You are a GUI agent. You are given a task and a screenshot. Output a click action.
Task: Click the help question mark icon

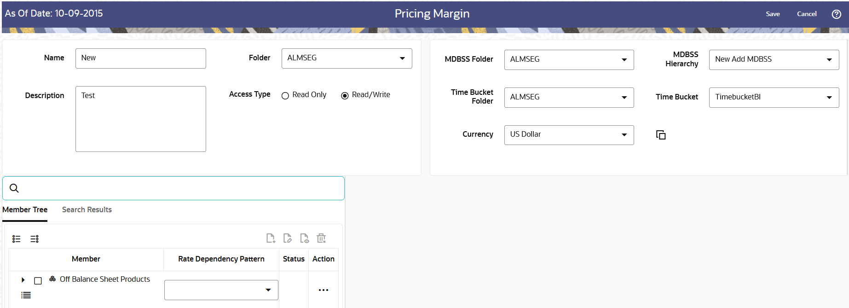(836, 14)
